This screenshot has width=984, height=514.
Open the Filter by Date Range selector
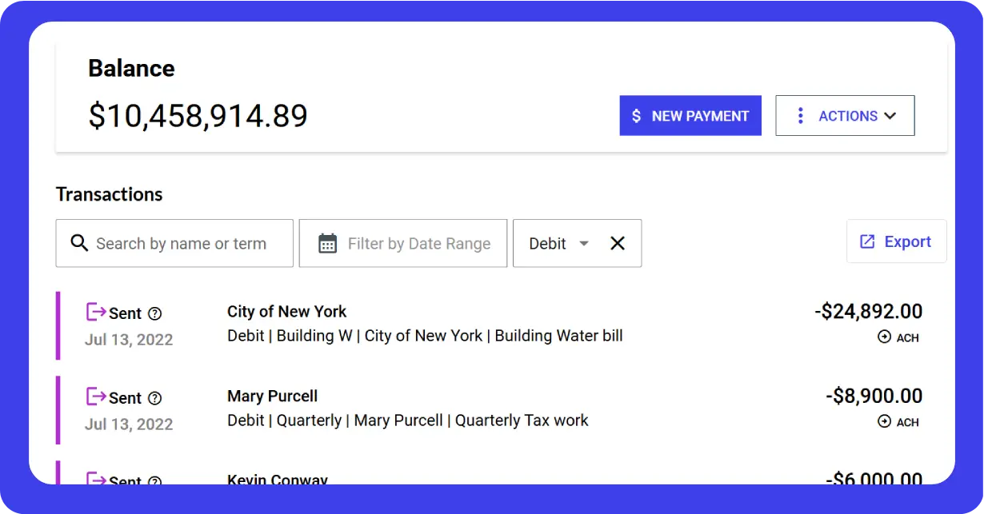(402, 243)
